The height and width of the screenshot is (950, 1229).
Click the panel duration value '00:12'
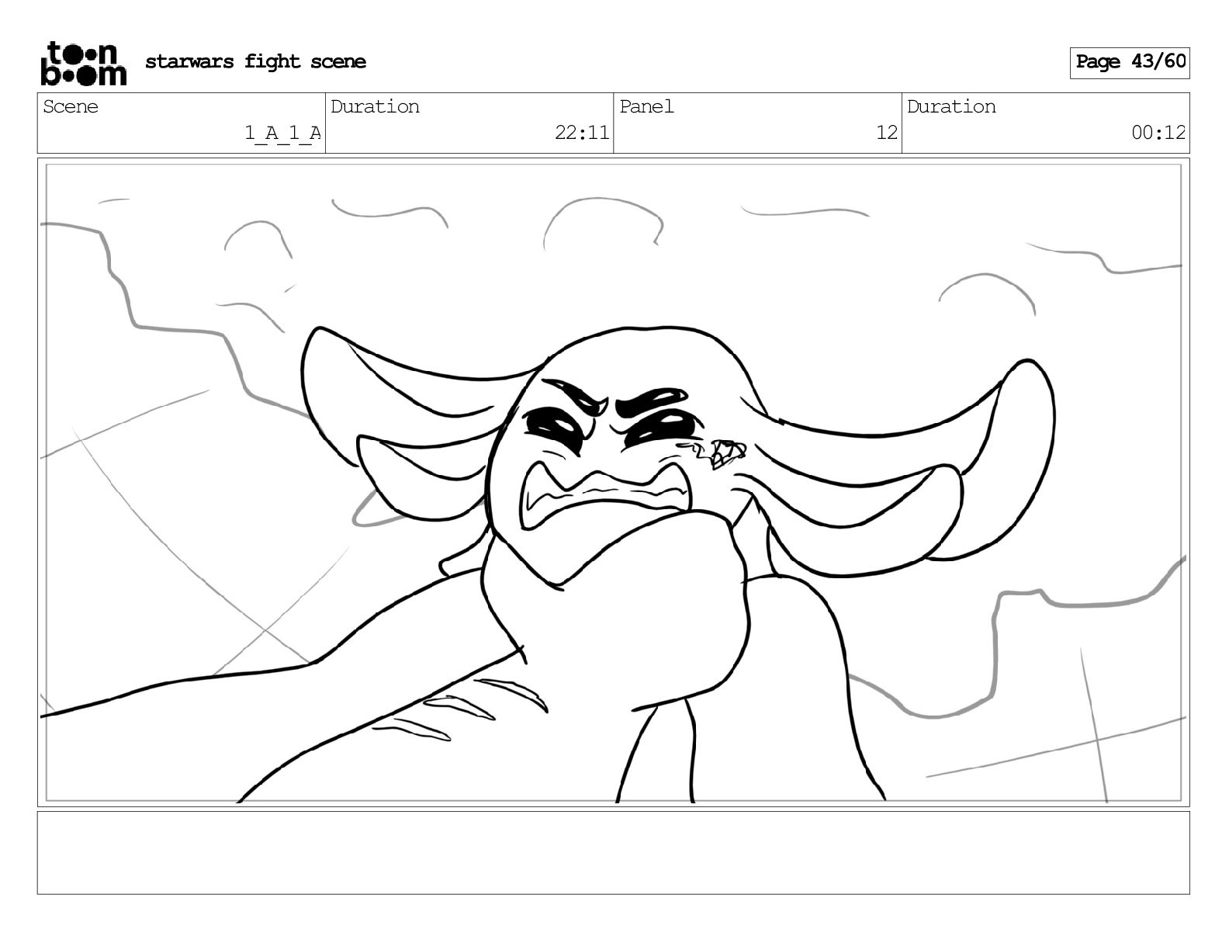pyautogui.click(x=1158, y=133)
